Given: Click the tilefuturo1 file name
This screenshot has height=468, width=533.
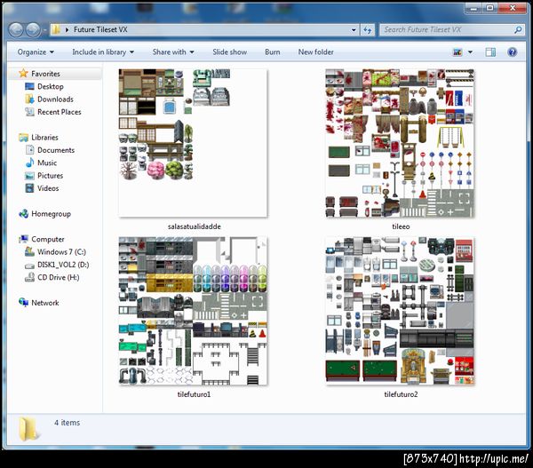Looking at the screenshot, I should pos(194,394).
